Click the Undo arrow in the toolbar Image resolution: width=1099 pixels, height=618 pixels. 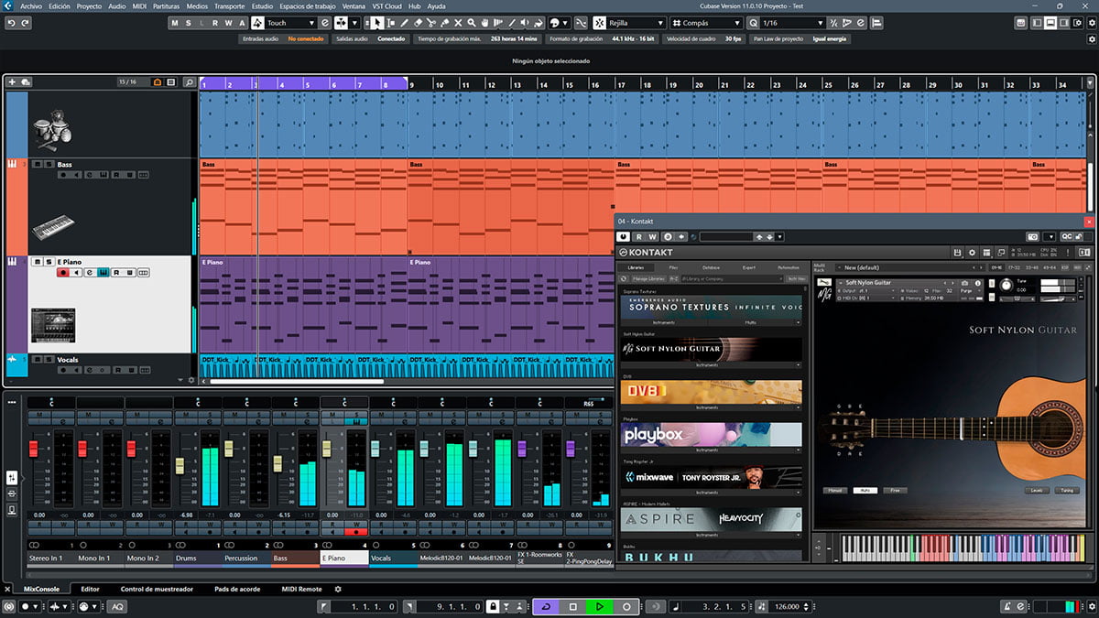[10, 23]
